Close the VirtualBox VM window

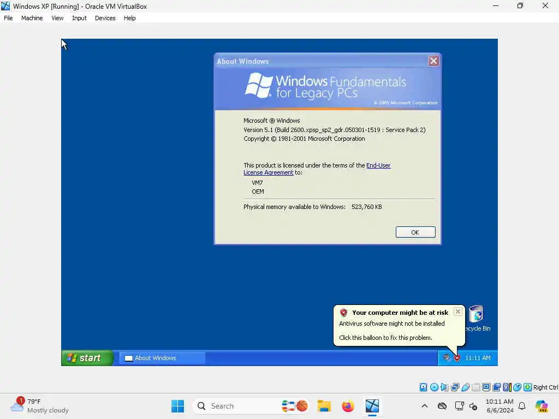click(545, 5)
